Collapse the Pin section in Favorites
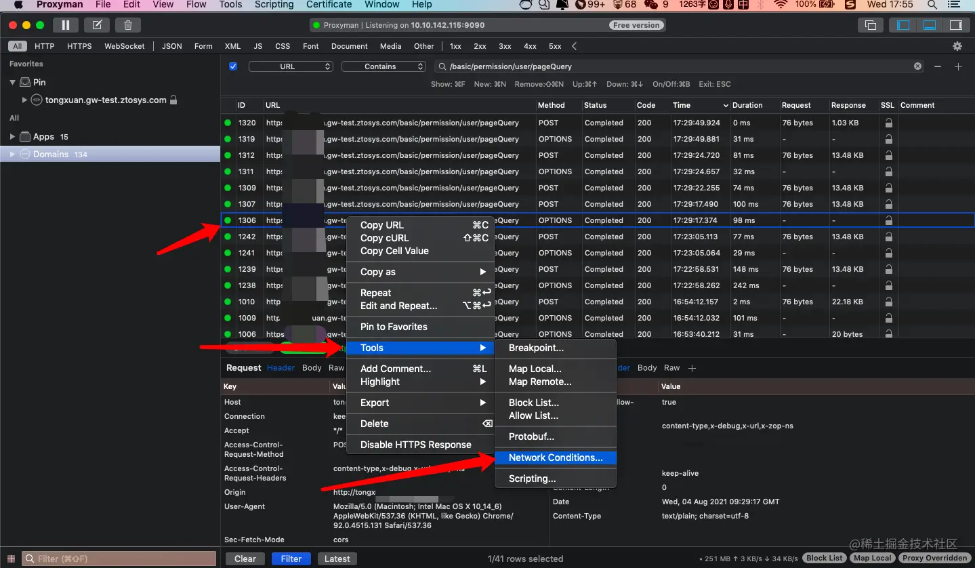 click(12, 82)
